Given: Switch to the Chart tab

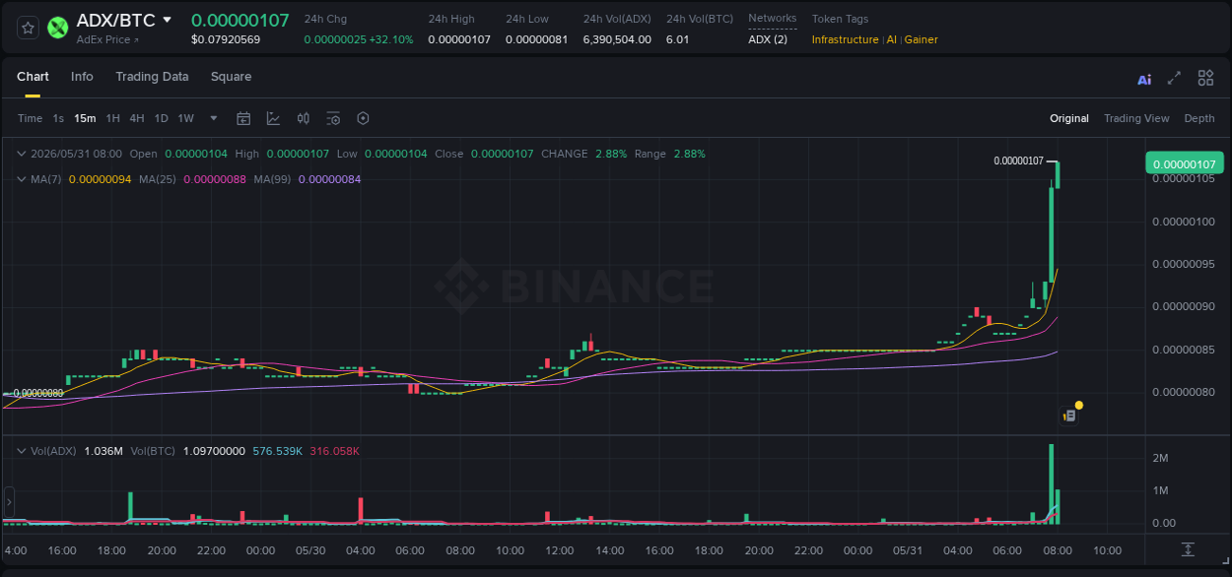Looking at the screenshot, I should coord(33,77).
